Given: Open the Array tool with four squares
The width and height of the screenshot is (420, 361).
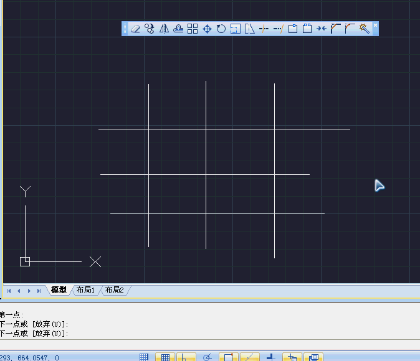Looking at the screenshot, I should pos(193,29).
